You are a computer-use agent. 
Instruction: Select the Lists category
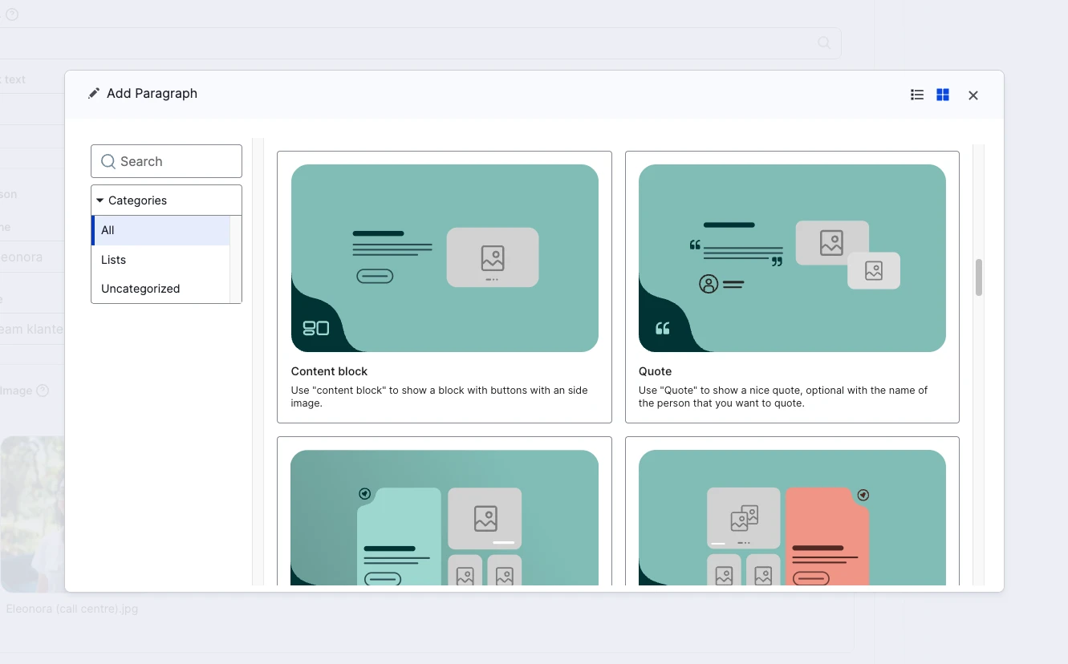160,260
